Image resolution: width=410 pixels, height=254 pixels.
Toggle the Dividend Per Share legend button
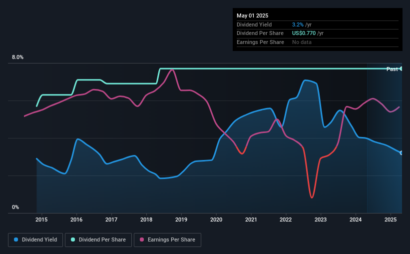(x=98, y=240)
